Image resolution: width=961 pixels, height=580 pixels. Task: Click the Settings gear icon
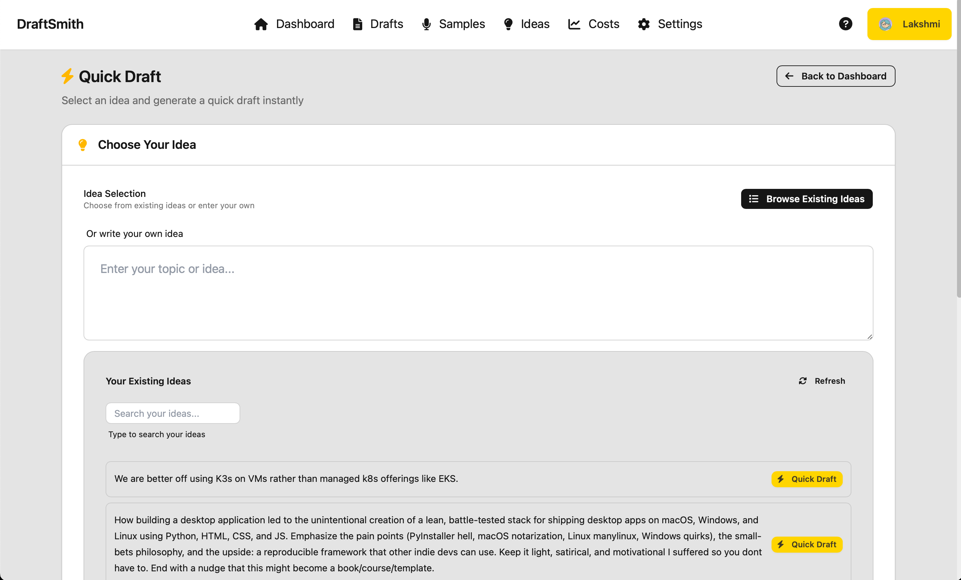tap(644, 24)
